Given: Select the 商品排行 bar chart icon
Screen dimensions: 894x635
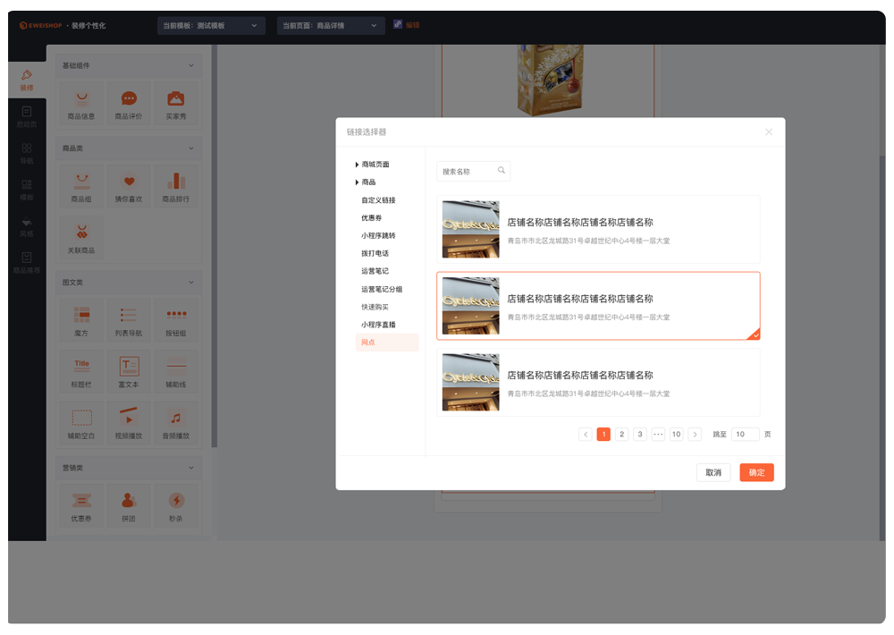Looking at the screenshot, I should (176, 182).
